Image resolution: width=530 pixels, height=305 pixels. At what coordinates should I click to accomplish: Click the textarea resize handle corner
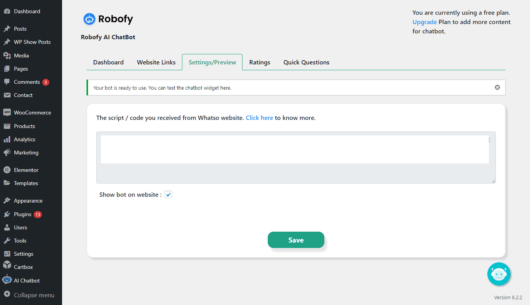494,181
